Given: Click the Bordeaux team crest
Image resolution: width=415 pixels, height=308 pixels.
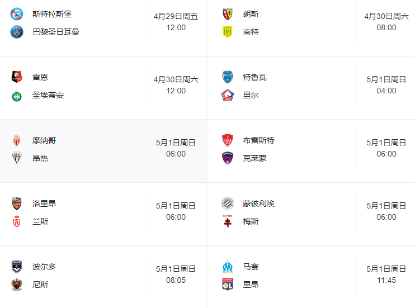Looking at the screenshot, I should (17, 267).
